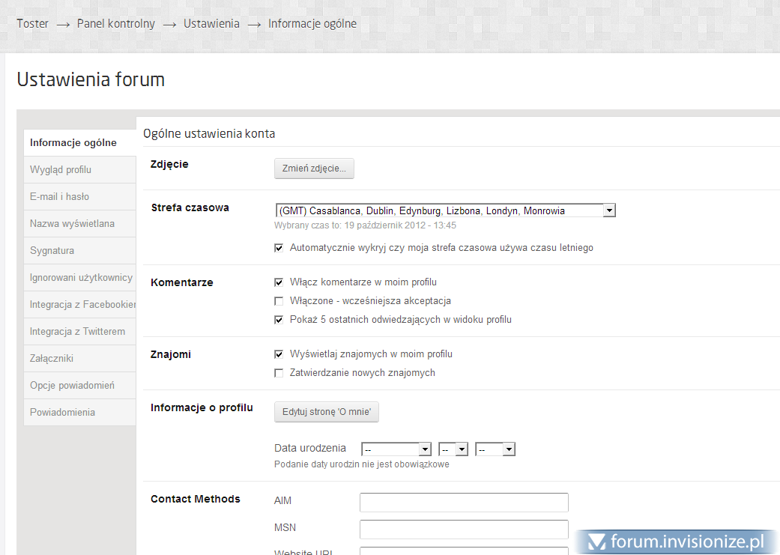Click the 'Toster' breadcrumb link

tap(32, 24)
